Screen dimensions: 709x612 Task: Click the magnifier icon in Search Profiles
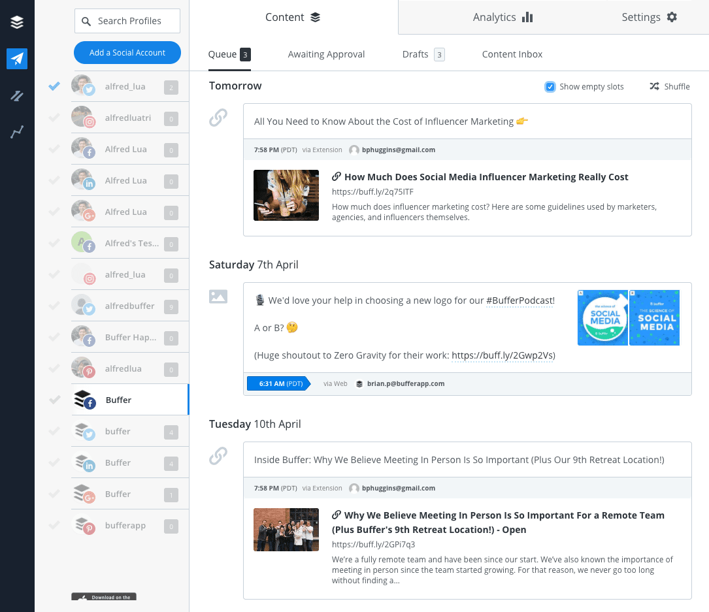[x=86, y=21]
